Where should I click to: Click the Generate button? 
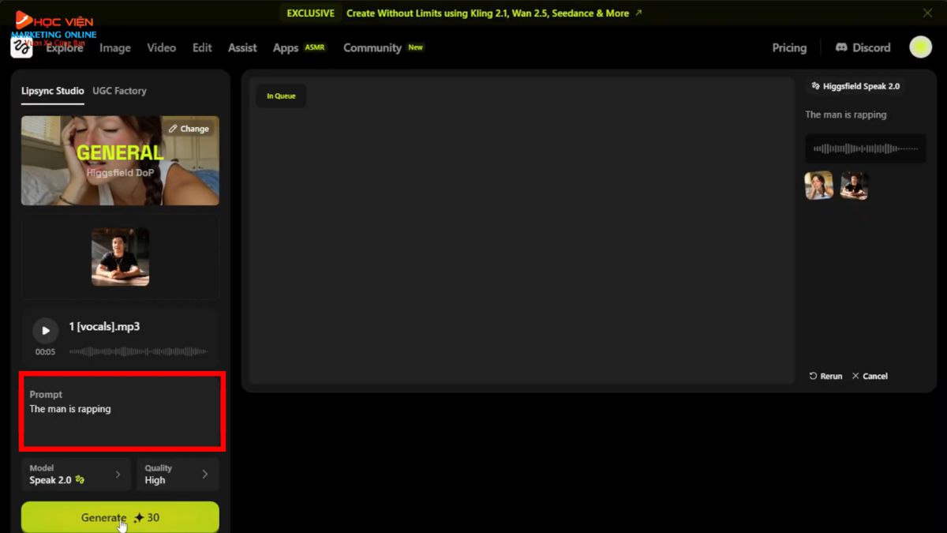[120, 517]
